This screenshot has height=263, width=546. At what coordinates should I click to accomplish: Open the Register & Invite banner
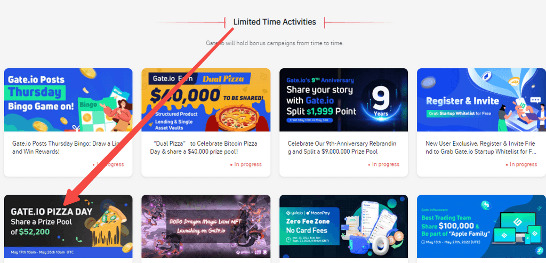point(481,100)
